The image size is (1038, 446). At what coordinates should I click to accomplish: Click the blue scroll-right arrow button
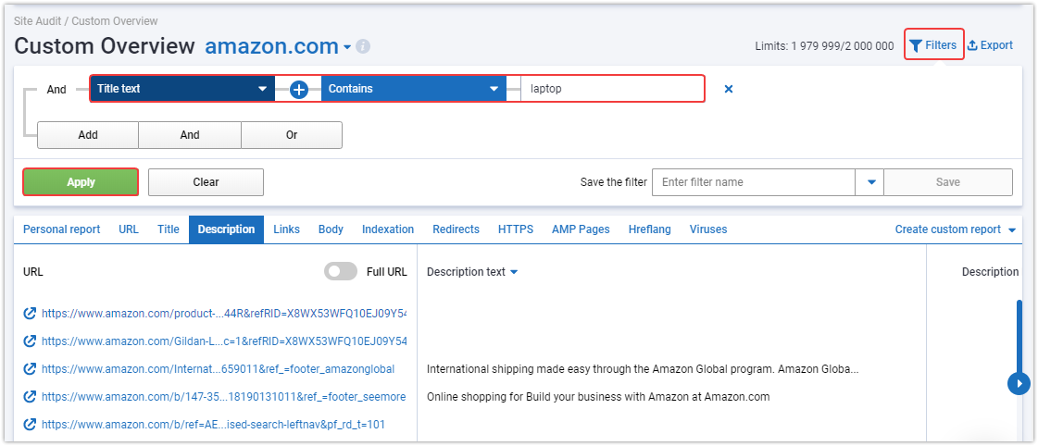click(x=1019, y=383)
